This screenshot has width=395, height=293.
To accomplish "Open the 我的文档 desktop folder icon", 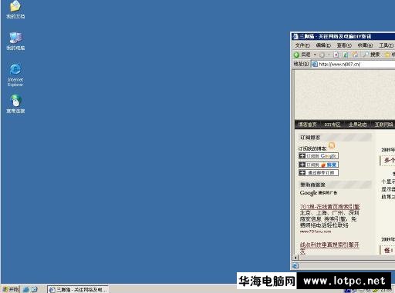I will 15,10.
